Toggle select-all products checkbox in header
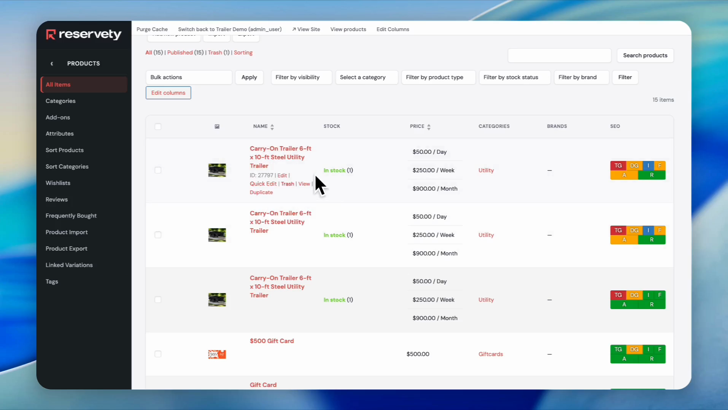Viewport: 728px width, 410px height. [158, 126]
